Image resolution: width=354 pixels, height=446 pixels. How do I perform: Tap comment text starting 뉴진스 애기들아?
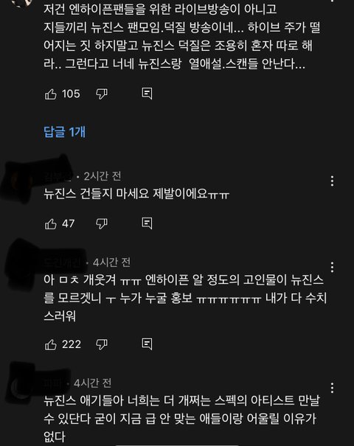182,419
